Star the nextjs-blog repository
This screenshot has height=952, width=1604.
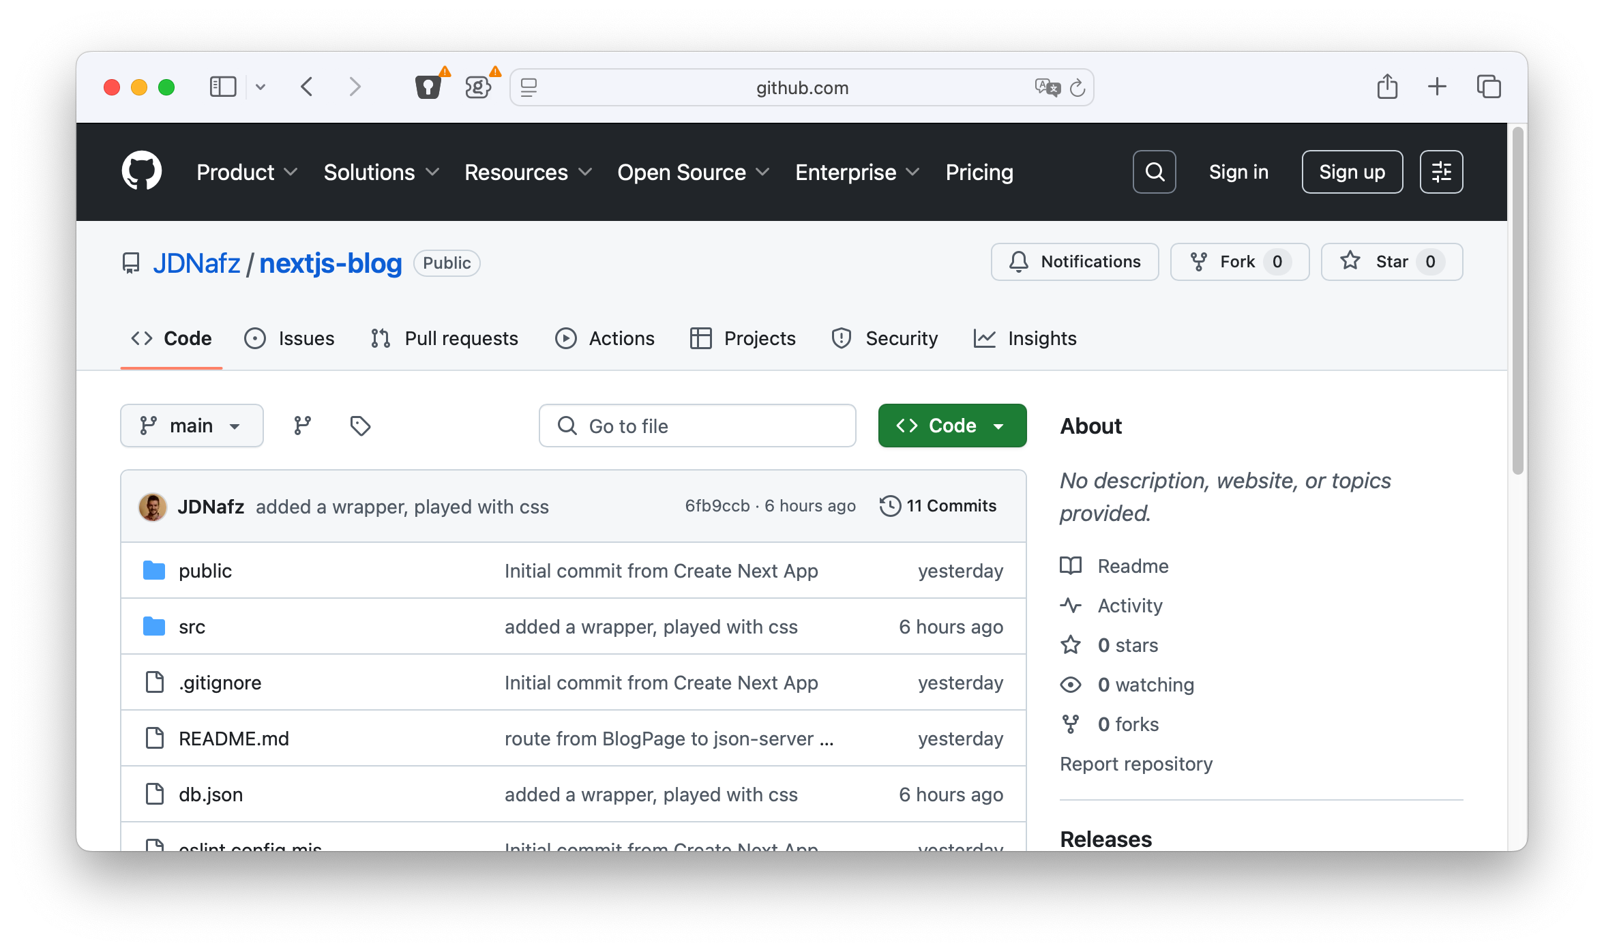(1391, 262)
